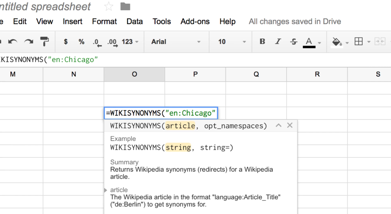Open the font size 10 dropdown
This screenshot has height=214, width=391.
coord(232,42)
